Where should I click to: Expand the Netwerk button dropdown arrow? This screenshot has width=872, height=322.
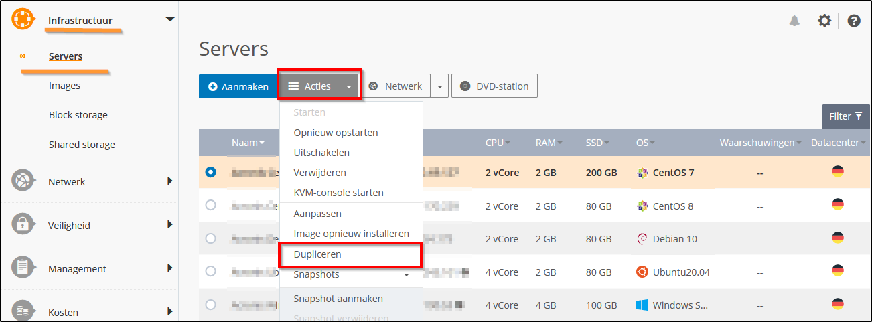click(x=439, y=86)
